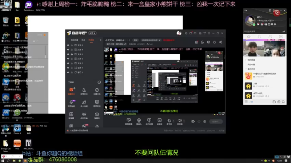
Task: Click the notification bell icon above preview
Action: coord(214,42)
